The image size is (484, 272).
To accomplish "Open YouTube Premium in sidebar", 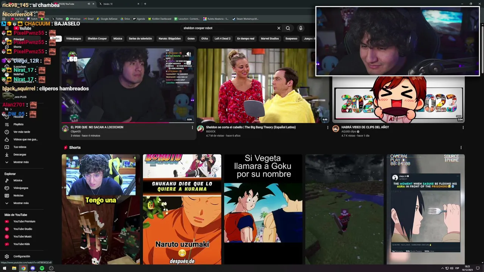I will (24, 221).
